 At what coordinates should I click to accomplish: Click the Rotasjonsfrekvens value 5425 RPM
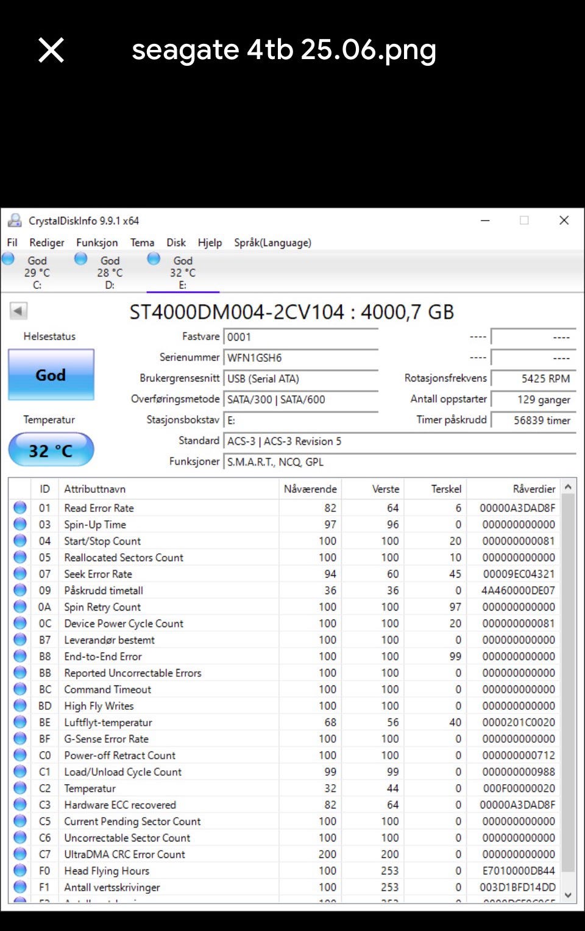click(x=533, y=378)
